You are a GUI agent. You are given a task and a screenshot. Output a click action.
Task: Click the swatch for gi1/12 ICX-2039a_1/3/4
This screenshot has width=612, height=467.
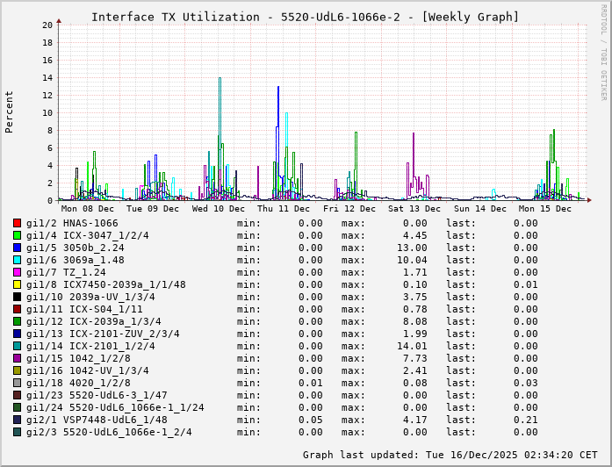click(x=18, y=321)
